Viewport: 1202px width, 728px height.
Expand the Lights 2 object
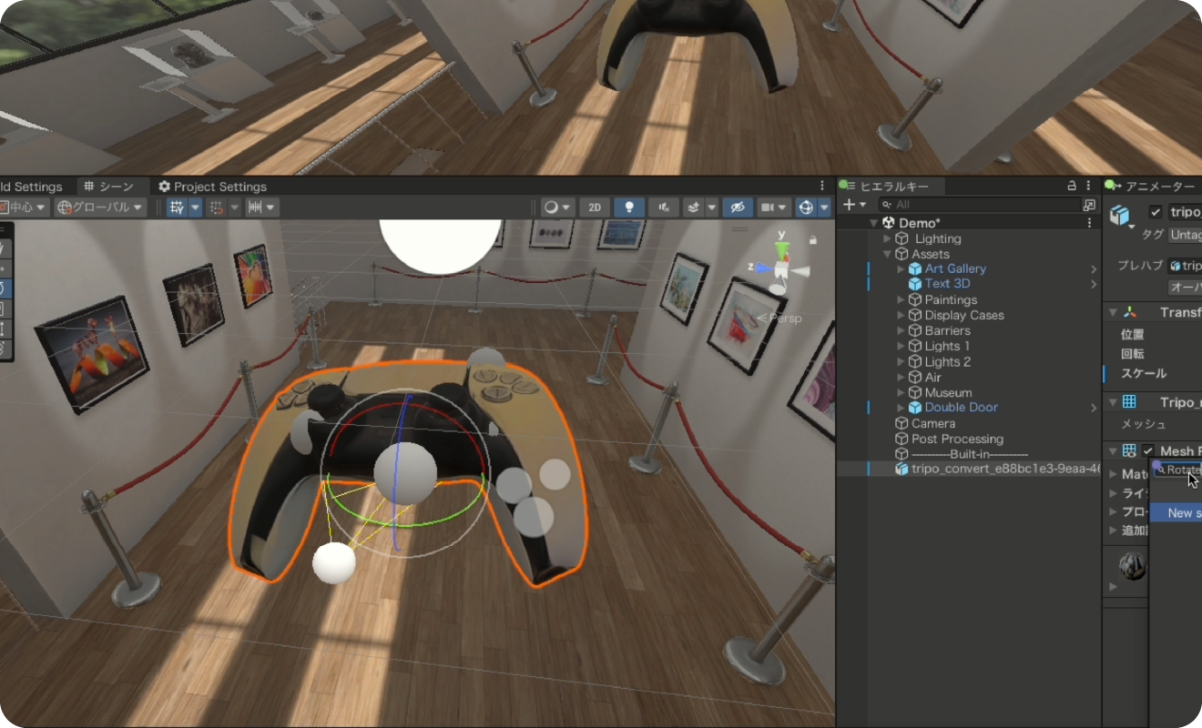coord(901,361)
